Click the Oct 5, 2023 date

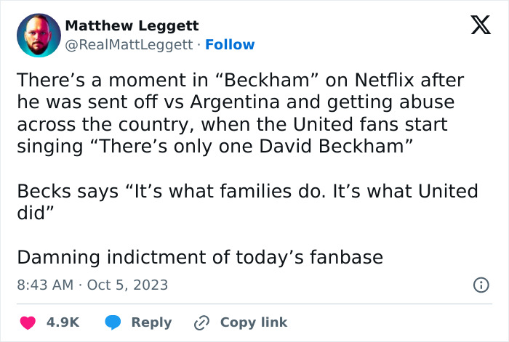[127, 285]
